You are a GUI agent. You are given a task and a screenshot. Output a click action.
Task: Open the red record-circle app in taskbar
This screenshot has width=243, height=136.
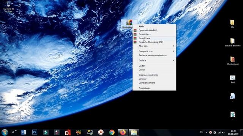[101, 132]
